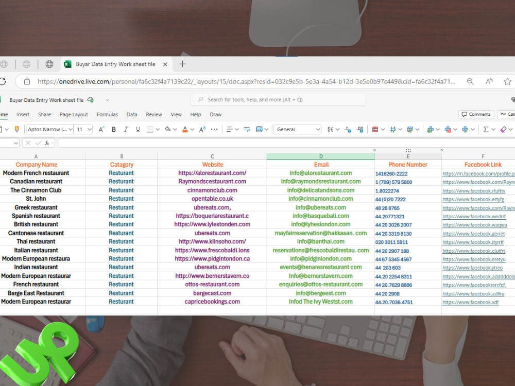Increase font size with the A^ icon

(101, 129)
